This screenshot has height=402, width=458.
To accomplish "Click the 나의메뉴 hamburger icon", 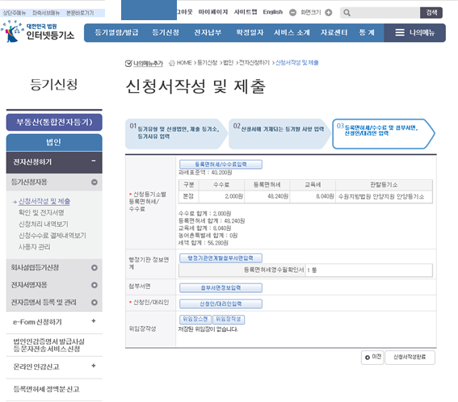I will 400,33.
